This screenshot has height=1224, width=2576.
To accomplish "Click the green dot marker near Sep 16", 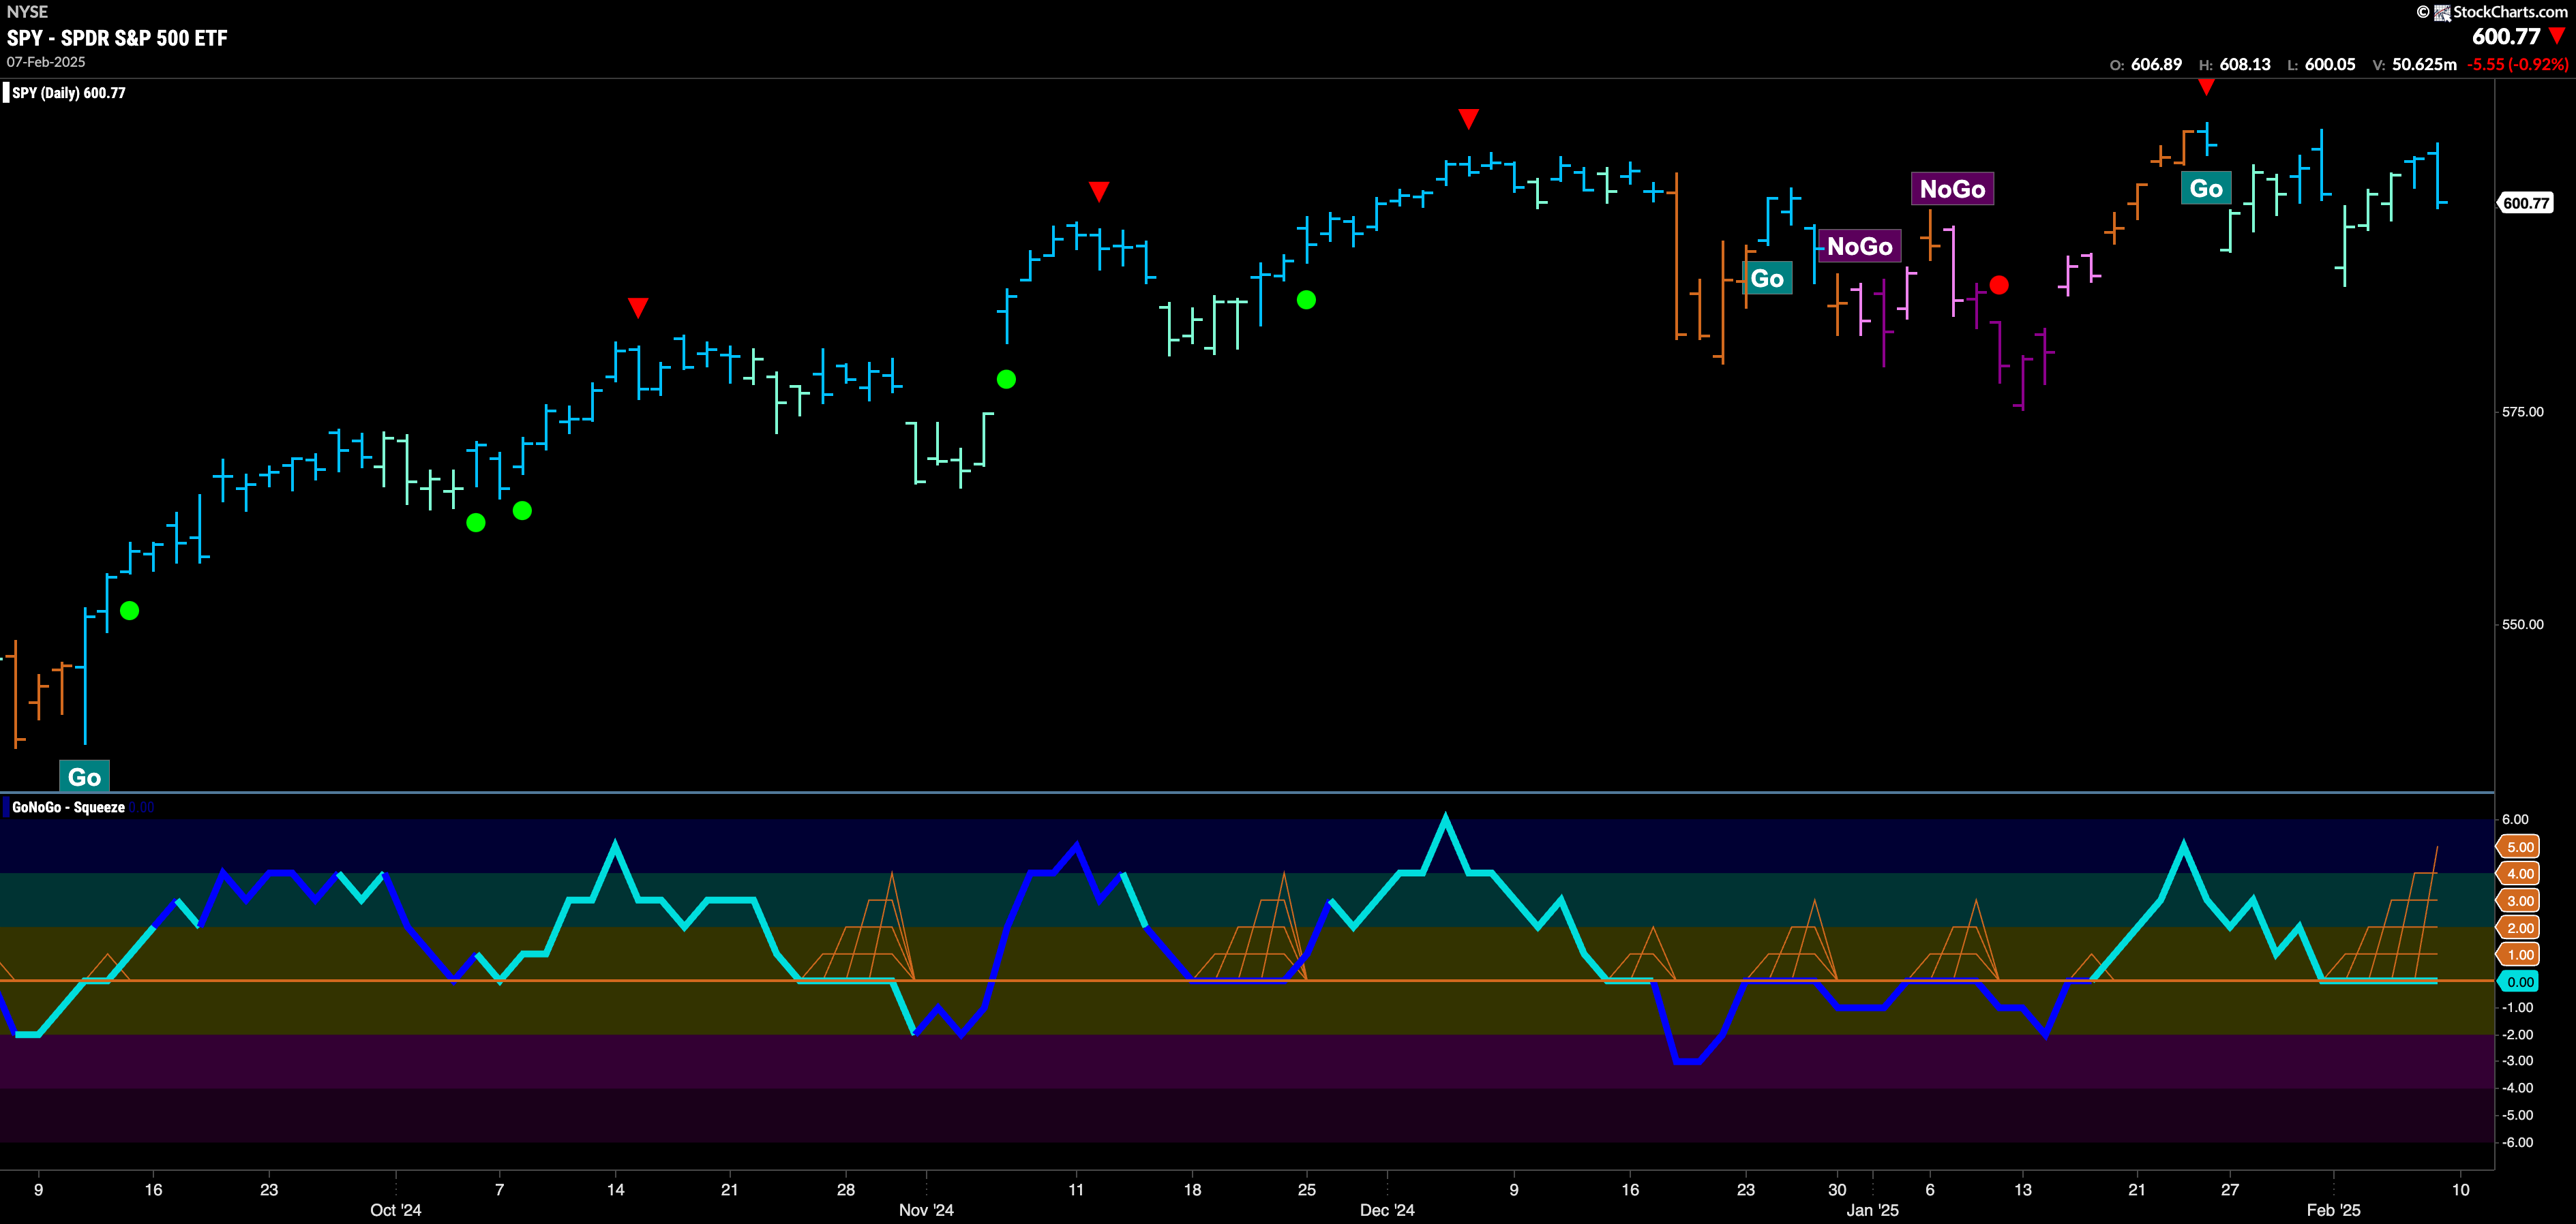I will click(x=129, y=611).
